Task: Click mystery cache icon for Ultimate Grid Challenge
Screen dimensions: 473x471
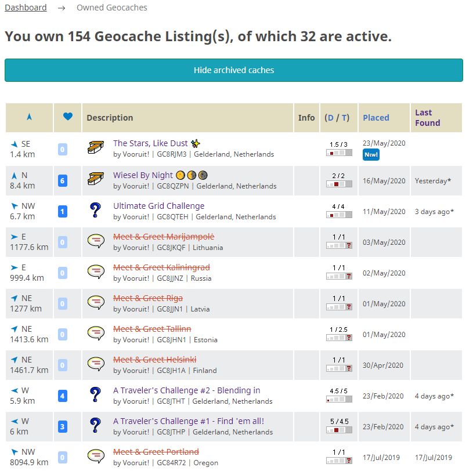Action: coord(96,211)
